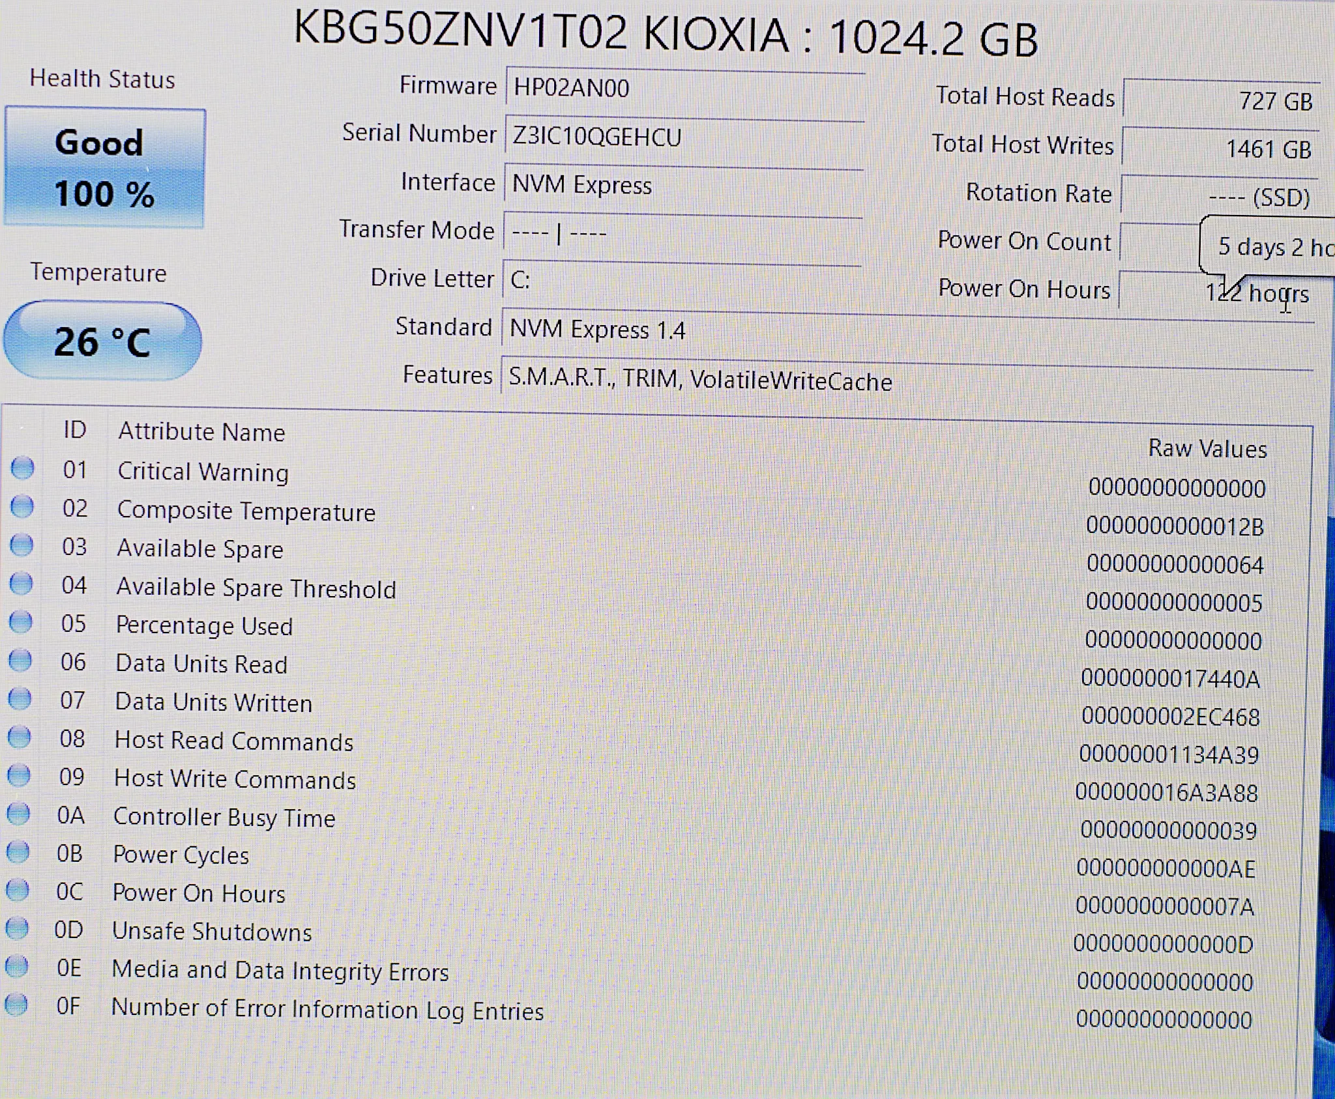The image size is (1335, 1099).
Task: Click the Power Cycles attribute name
Action: pos(181,855)
